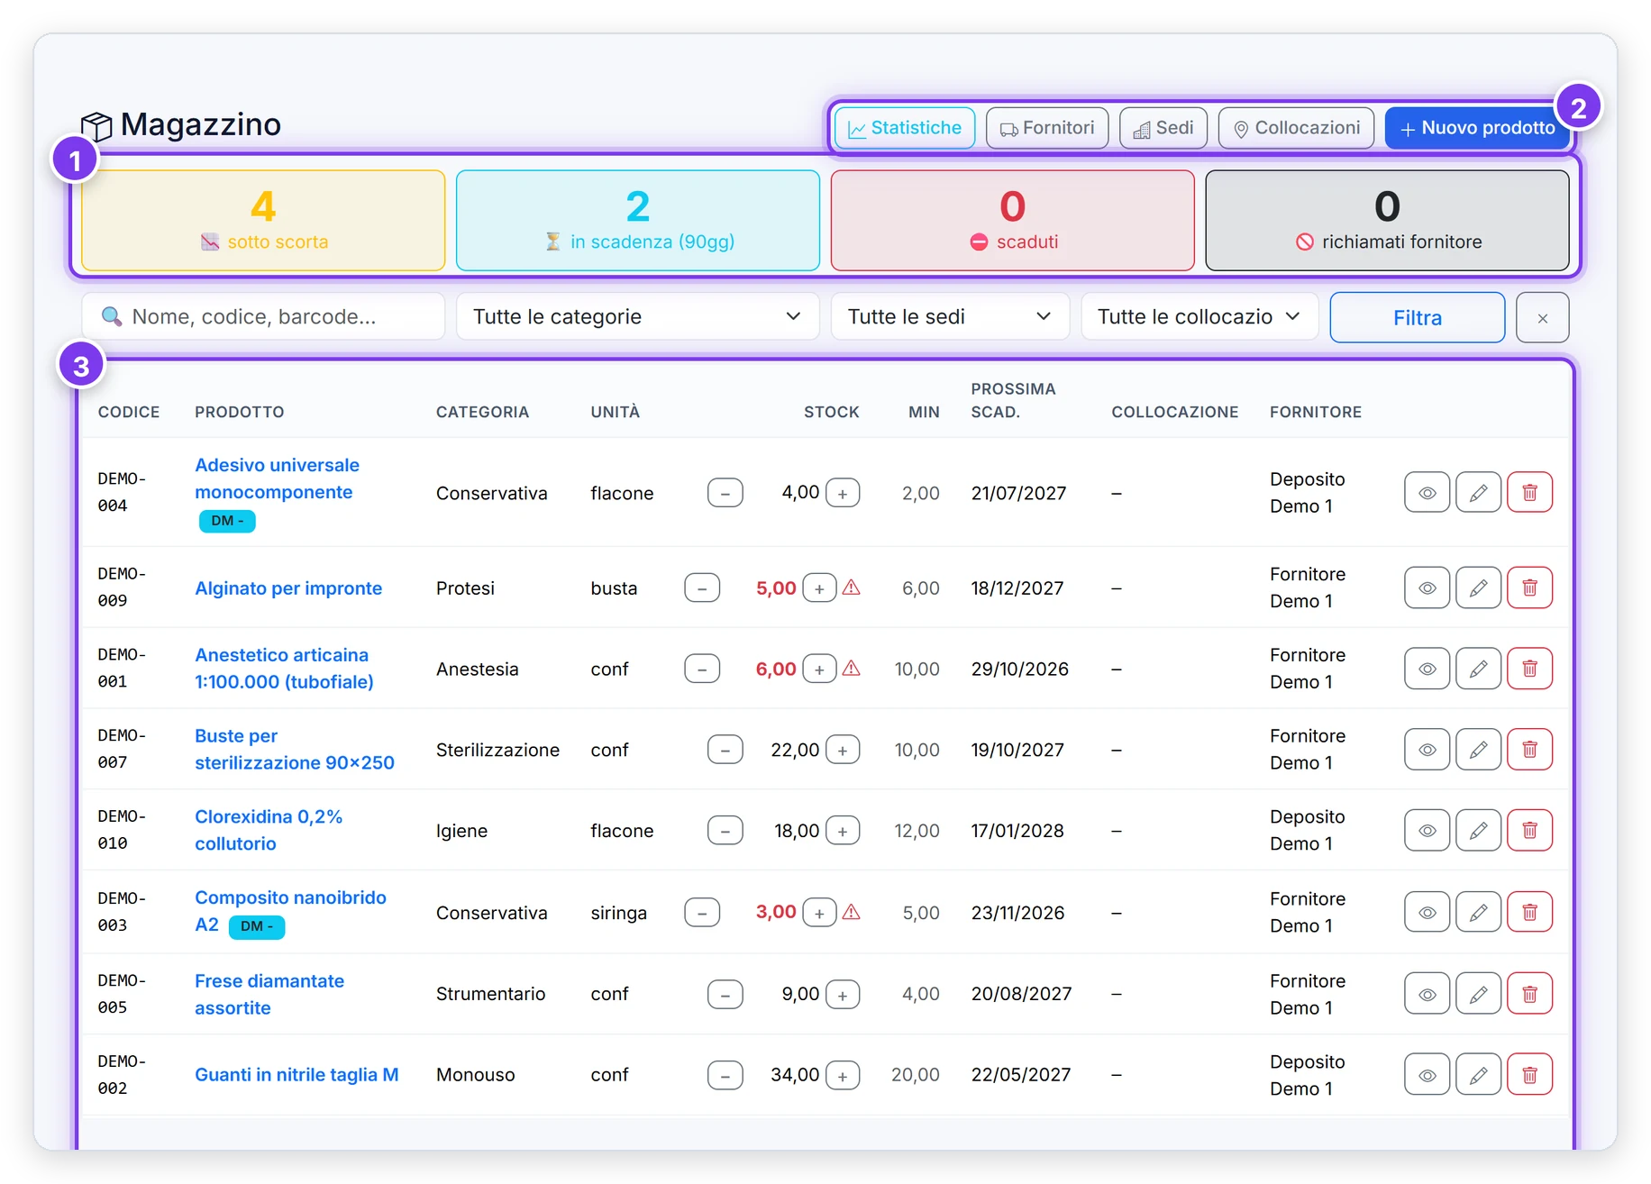The width and height of the screenshot is (1651, 1184).
Task: Select the in scadenza (90gg) card
Action: [x=638, y=220]
